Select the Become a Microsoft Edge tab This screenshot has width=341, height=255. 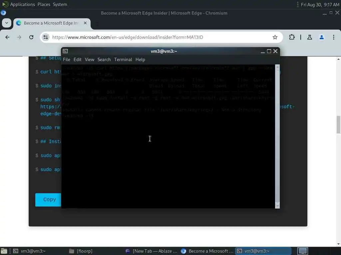pyautogui.click(x=52, y=23)
